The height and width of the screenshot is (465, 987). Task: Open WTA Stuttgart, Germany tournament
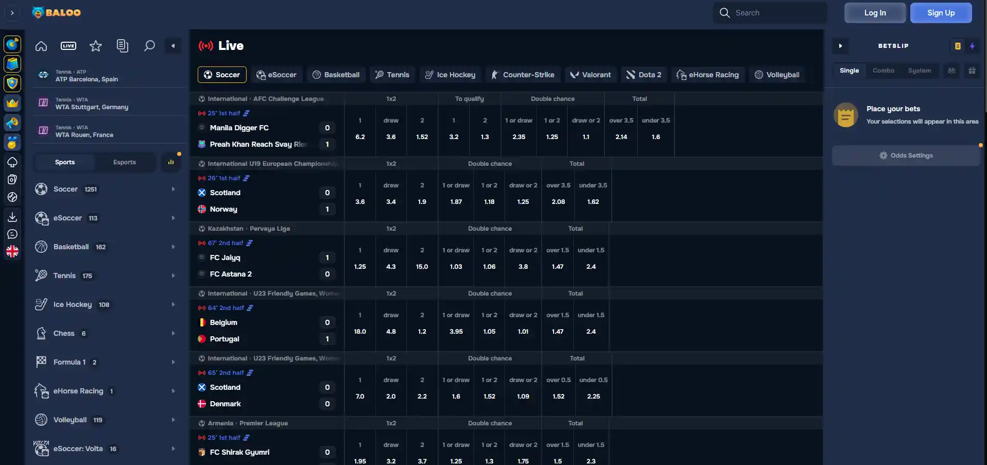pyautogui.click(x=109, y=104)
